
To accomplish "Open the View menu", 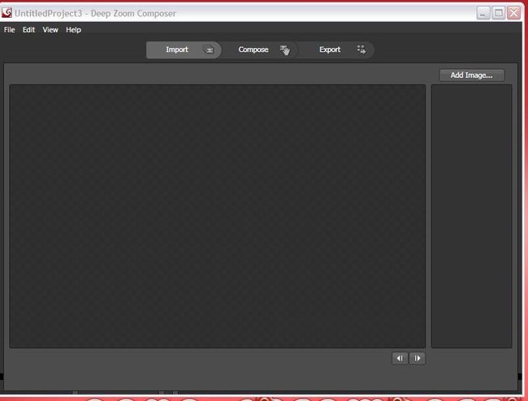I will [50, 30].
